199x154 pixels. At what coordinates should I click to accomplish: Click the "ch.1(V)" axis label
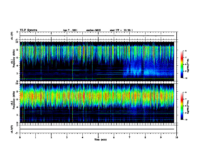(x=12, y=36)
